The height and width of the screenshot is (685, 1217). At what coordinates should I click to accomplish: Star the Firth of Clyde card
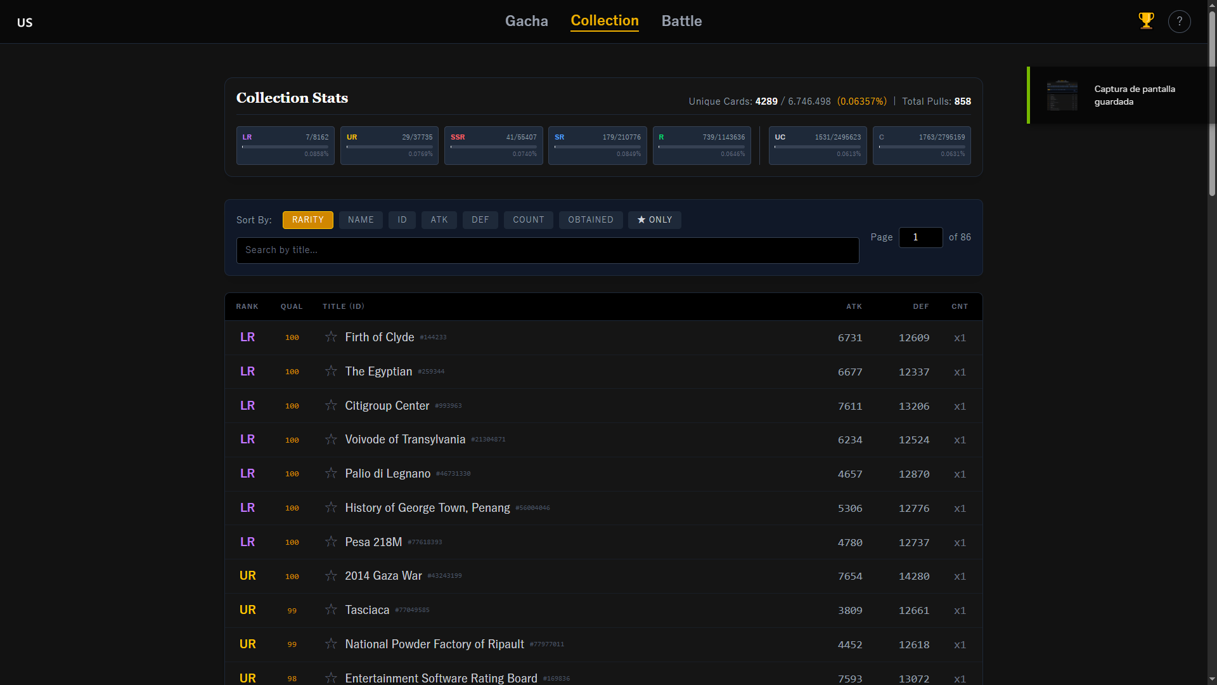331,337
